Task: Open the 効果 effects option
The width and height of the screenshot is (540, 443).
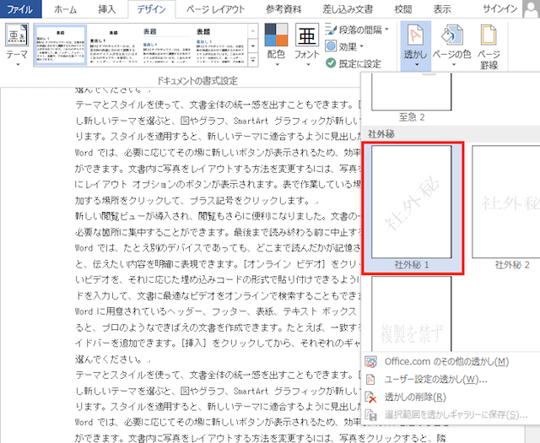Action: pyautogui.click(x=344, y=46)
